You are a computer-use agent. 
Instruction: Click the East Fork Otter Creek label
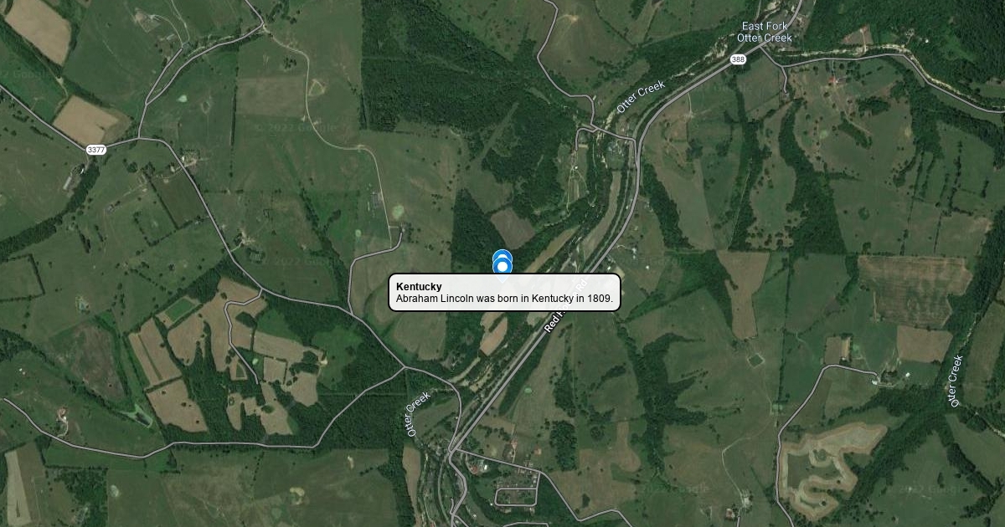tap(765, 32)
